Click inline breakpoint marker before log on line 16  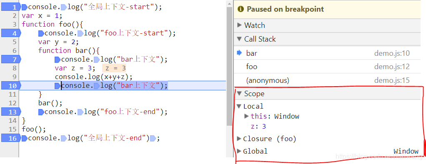click(x=64, y=138)
